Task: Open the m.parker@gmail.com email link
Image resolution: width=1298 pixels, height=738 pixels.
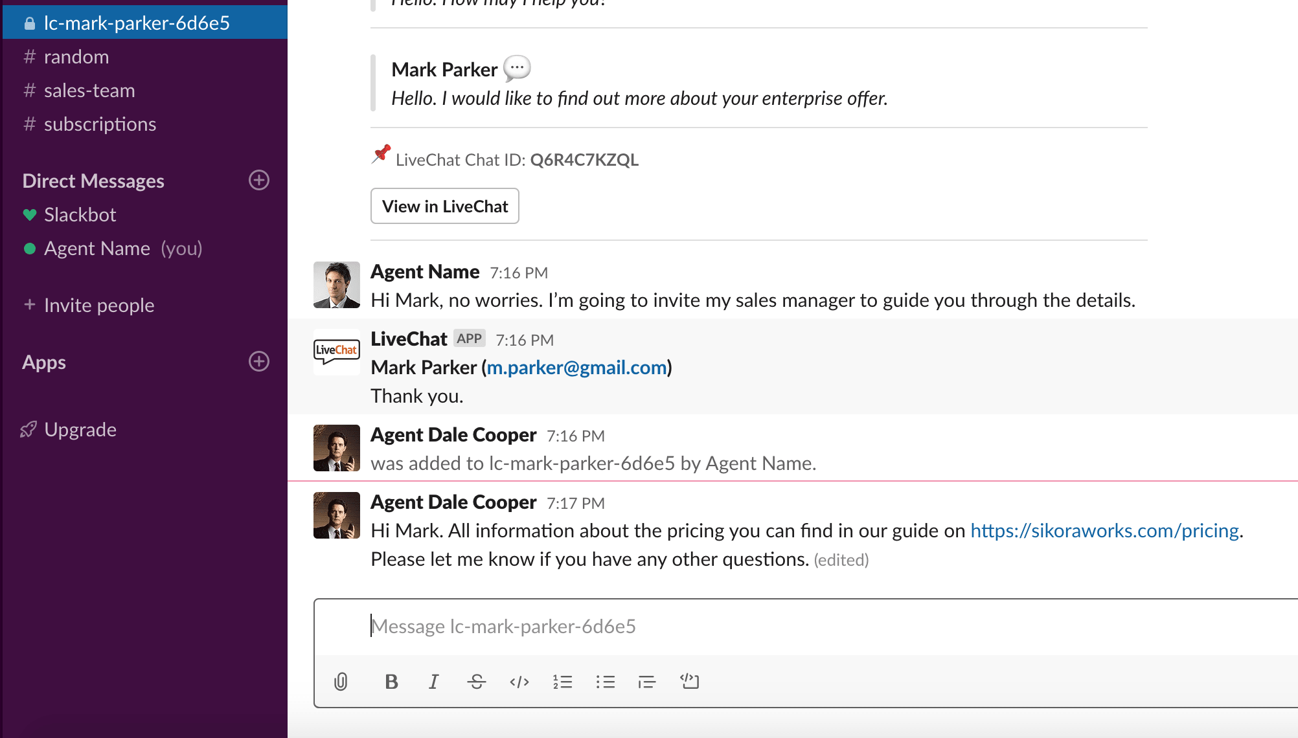Action: click(576, 367)
